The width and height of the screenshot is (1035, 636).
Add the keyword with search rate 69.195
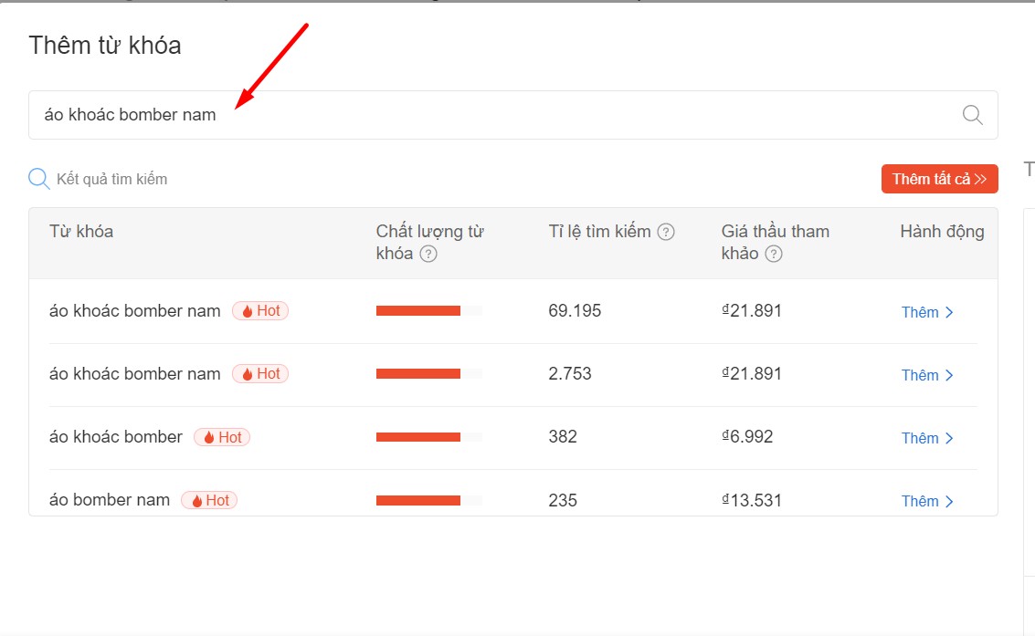click(x=927, y=312)
